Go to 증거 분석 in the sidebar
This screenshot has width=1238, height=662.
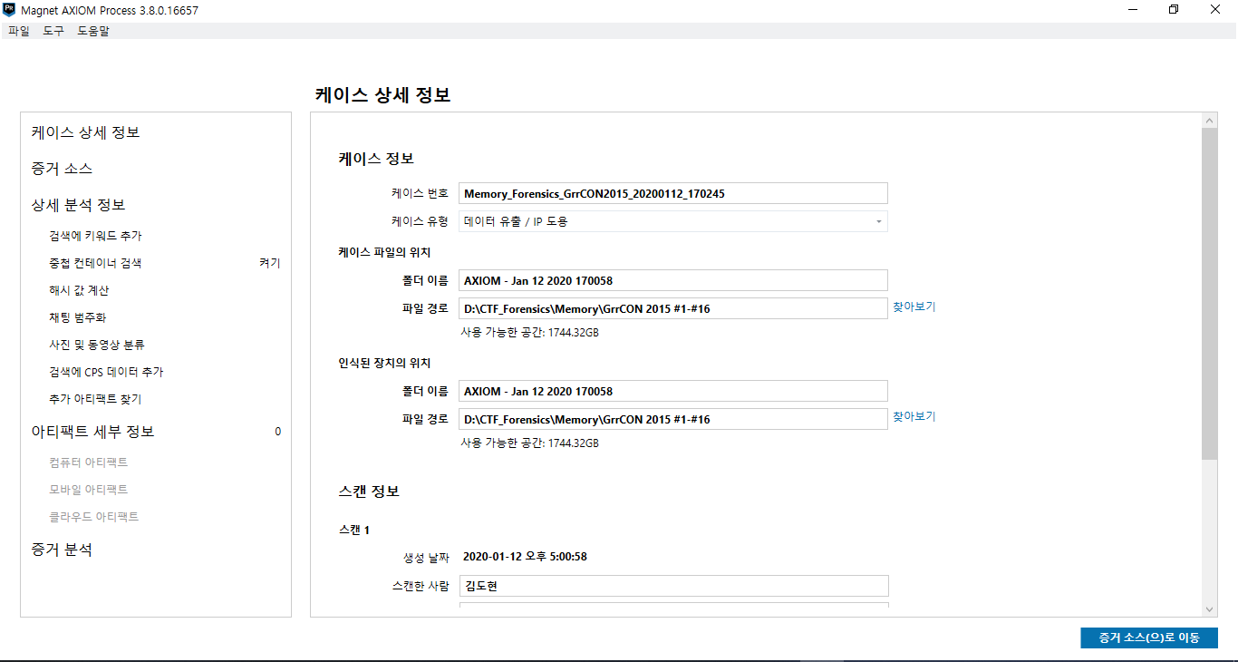pyautogui.click(x=62, y=550)
